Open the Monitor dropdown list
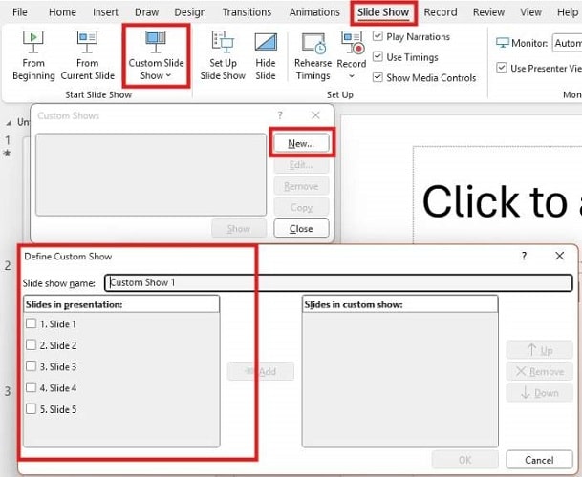The height and width of the screenshot is (477, 582). tap(566, 44)
